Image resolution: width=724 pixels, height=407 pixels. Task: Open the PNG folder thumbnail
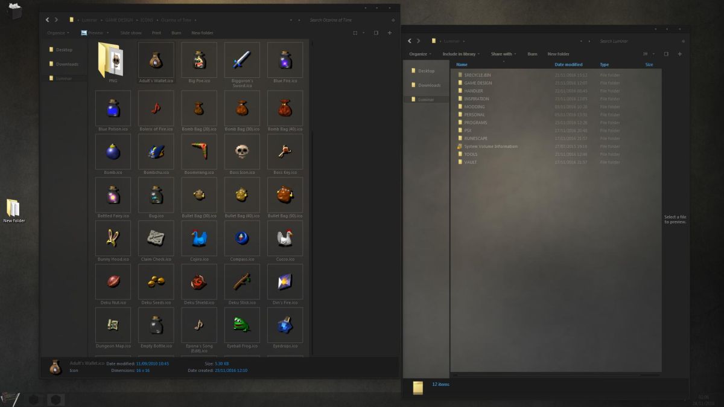click(113, 63)
